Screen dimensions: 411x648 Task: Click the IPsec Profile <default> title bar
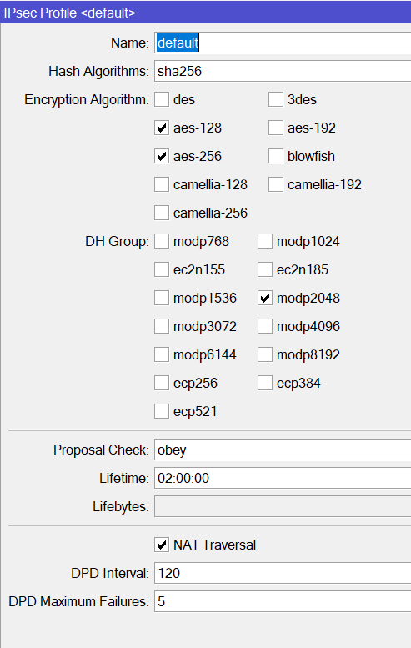(x=206, y=13)
